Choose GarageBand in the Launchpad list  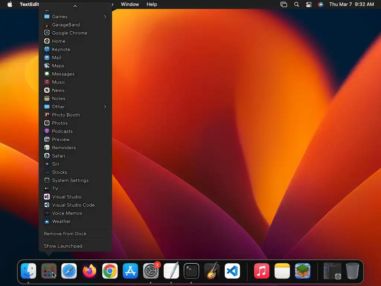click(75, 25)
